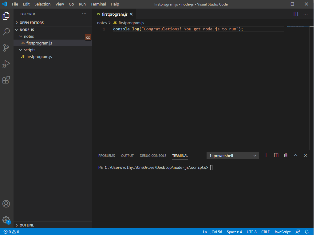Click the Accounts icon in the activity bar
Image resolution: width=316 pixels, height=236 pixels.
click(6, 204)
